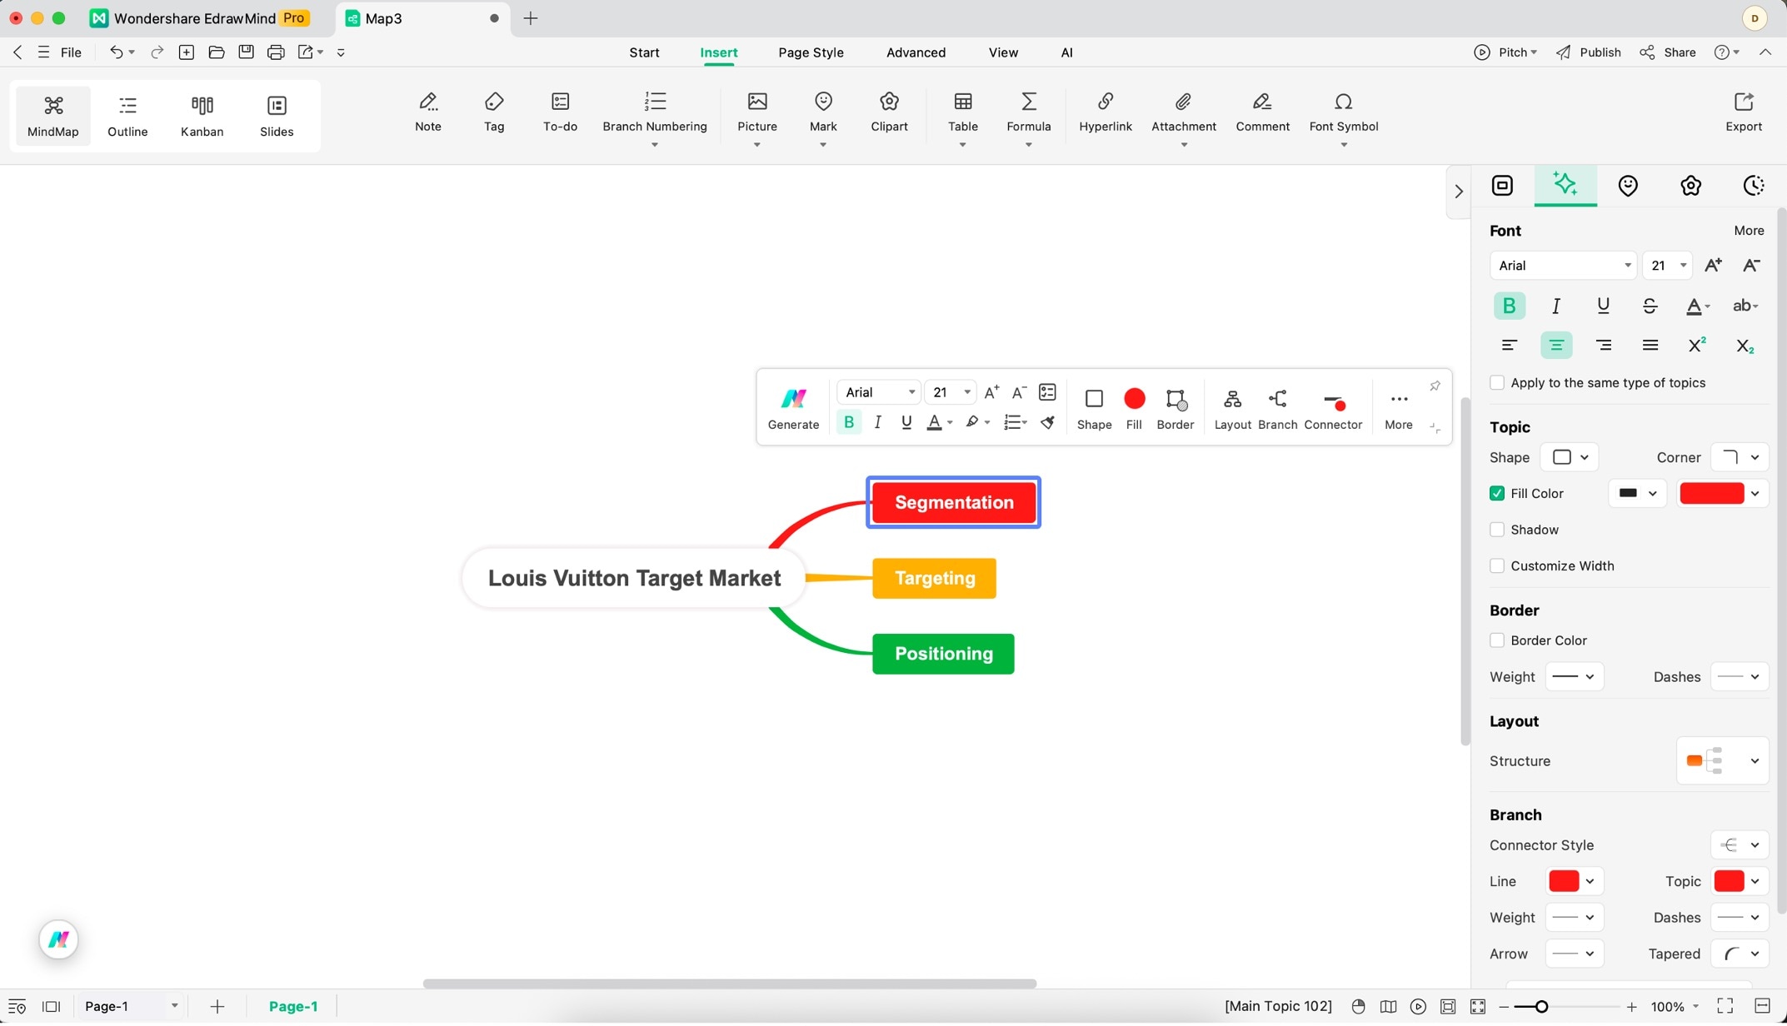Increase font size in the Font panel
Image resolution: width=1787 pixels, height=1026 pixels.
(1713, 265)
